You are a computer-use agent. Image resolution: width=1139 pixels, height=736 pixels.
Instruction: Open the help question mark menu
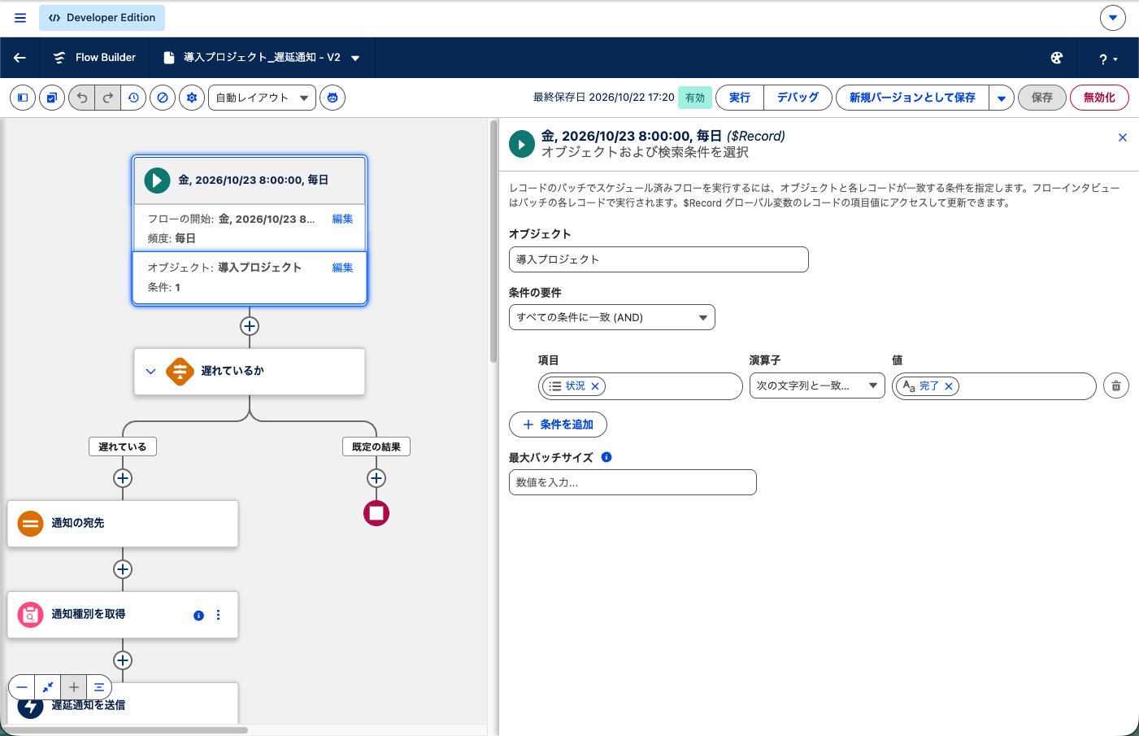(x=1108, y=59)
